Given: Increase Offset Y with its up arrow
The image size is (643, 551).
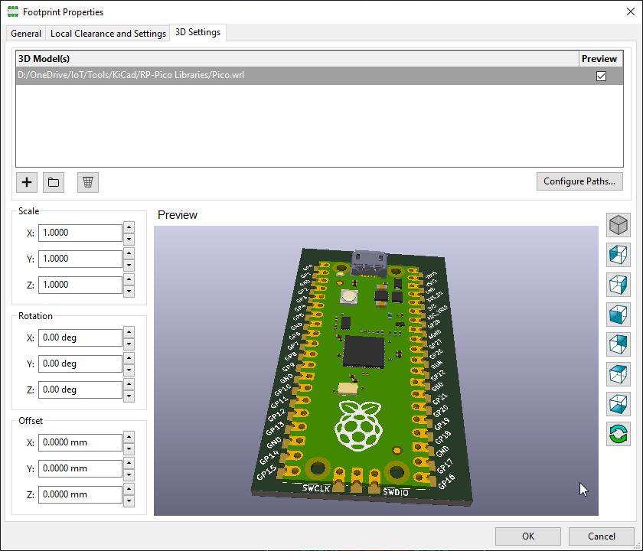Looking at the screenshot, I should click(129, 464).
